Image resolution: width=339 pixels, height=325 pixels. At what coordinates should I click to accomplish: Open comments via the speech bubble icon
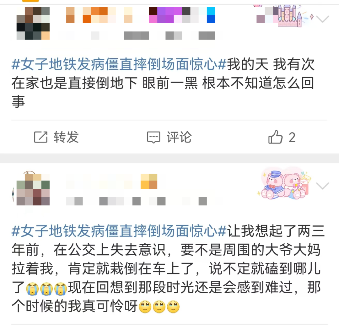click(153, 137)
